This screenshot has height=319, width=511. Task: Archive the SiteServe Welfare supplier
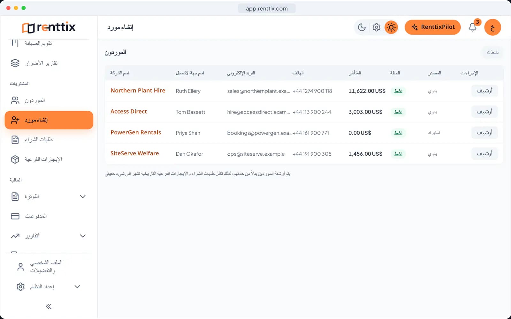tap(484, 154)
